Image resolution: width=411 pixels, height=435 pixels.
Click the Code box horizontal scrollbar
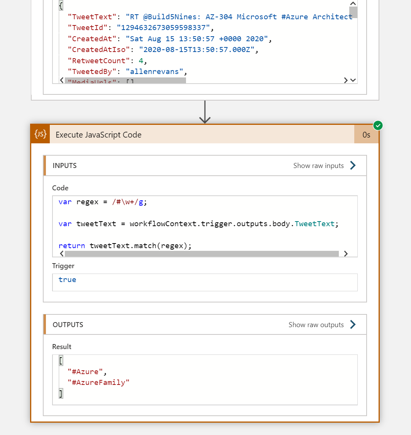202,254
